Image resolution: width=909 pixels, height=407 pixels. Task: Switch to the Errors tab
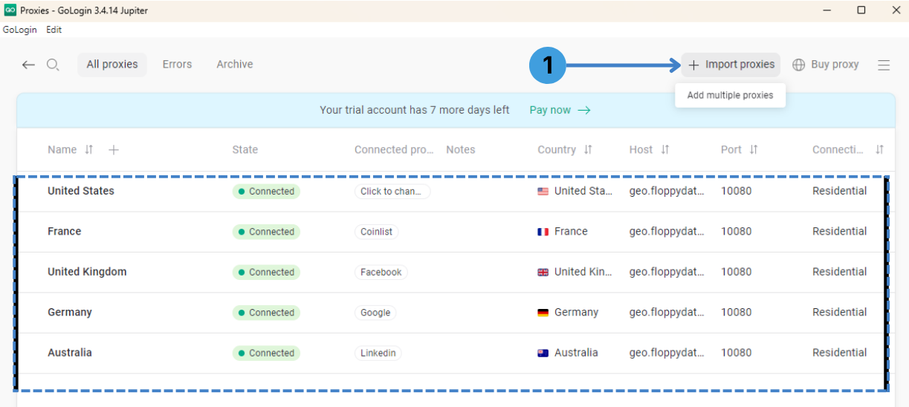(177, 65)
